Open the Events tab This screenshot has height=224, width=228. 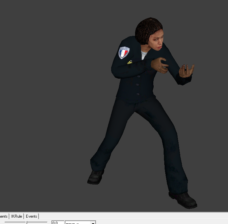tap(32, 216)
